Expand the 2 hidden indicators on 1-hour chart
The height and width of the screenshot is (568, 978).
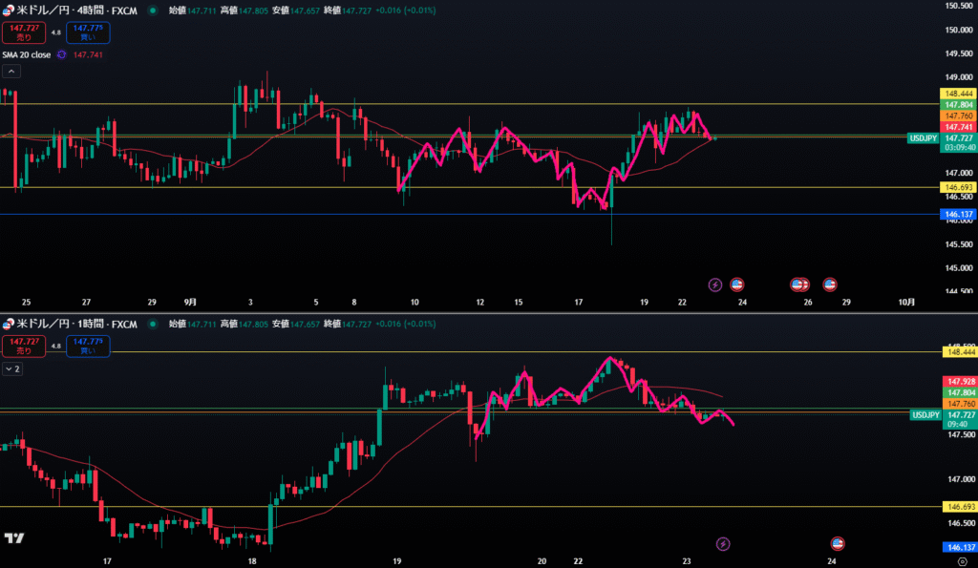pyautogui.click(x=13, y=368)
